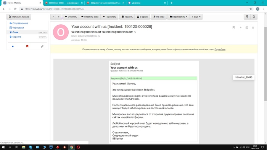Open Windows Start menu
The width and height of the screenshot is (267, 150).
point(3,147)
